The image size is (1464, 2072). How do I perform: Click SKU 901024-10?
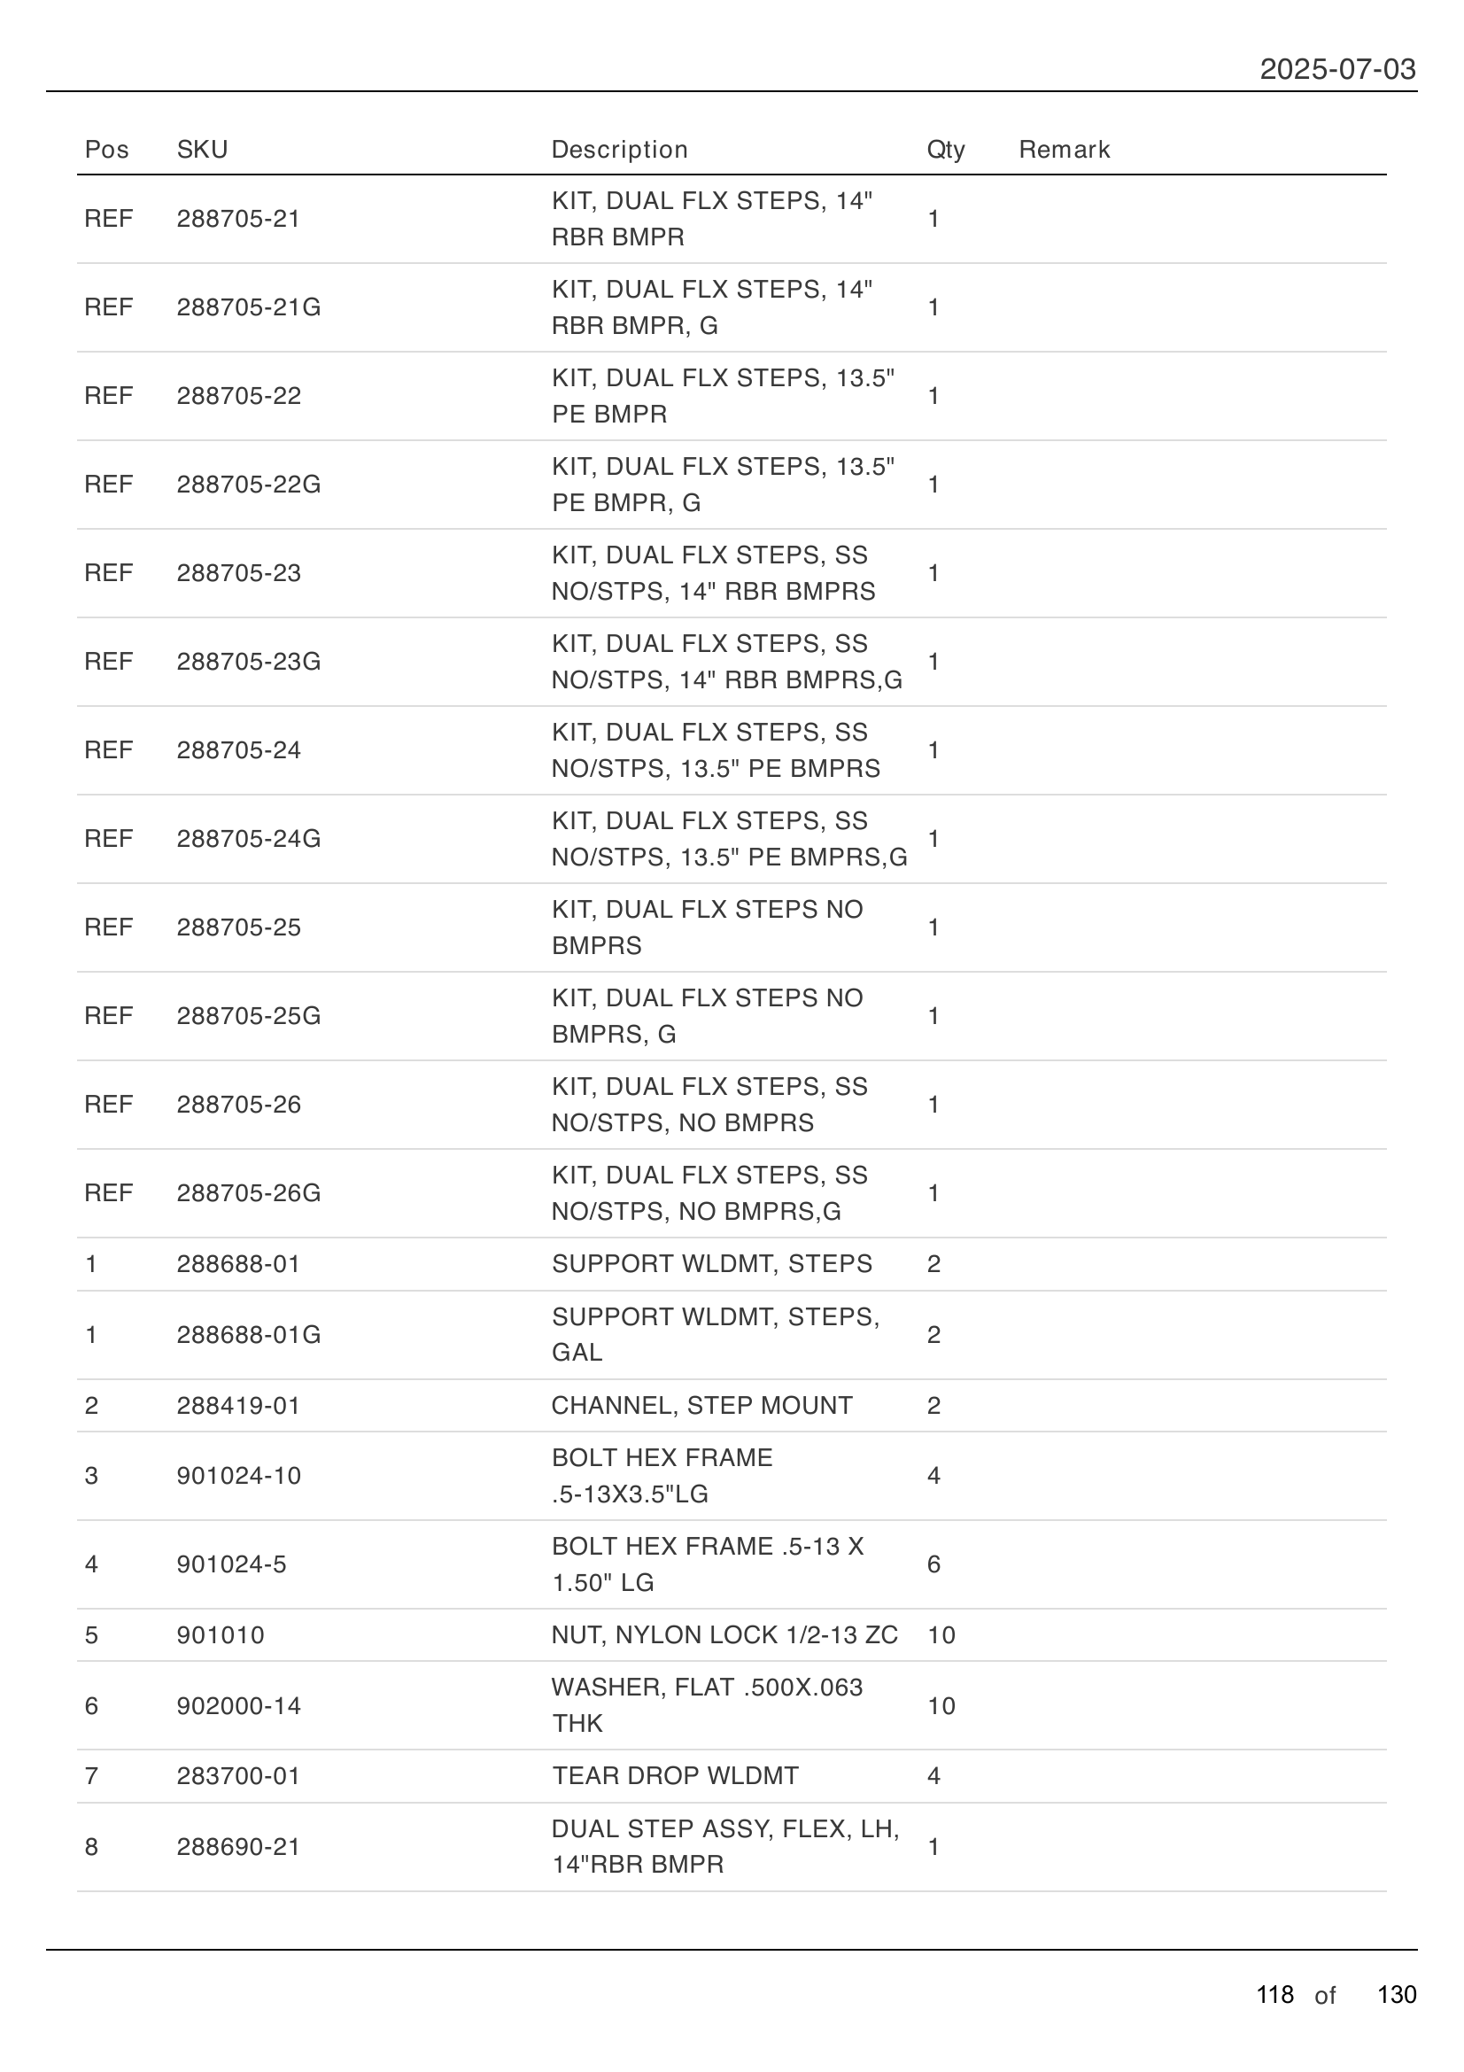click(x=238, y=1476)
